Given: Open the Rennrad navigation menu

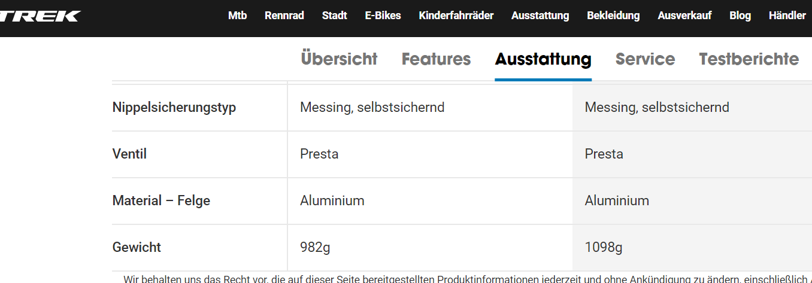Looking at the screenshot, I should 284,16.
